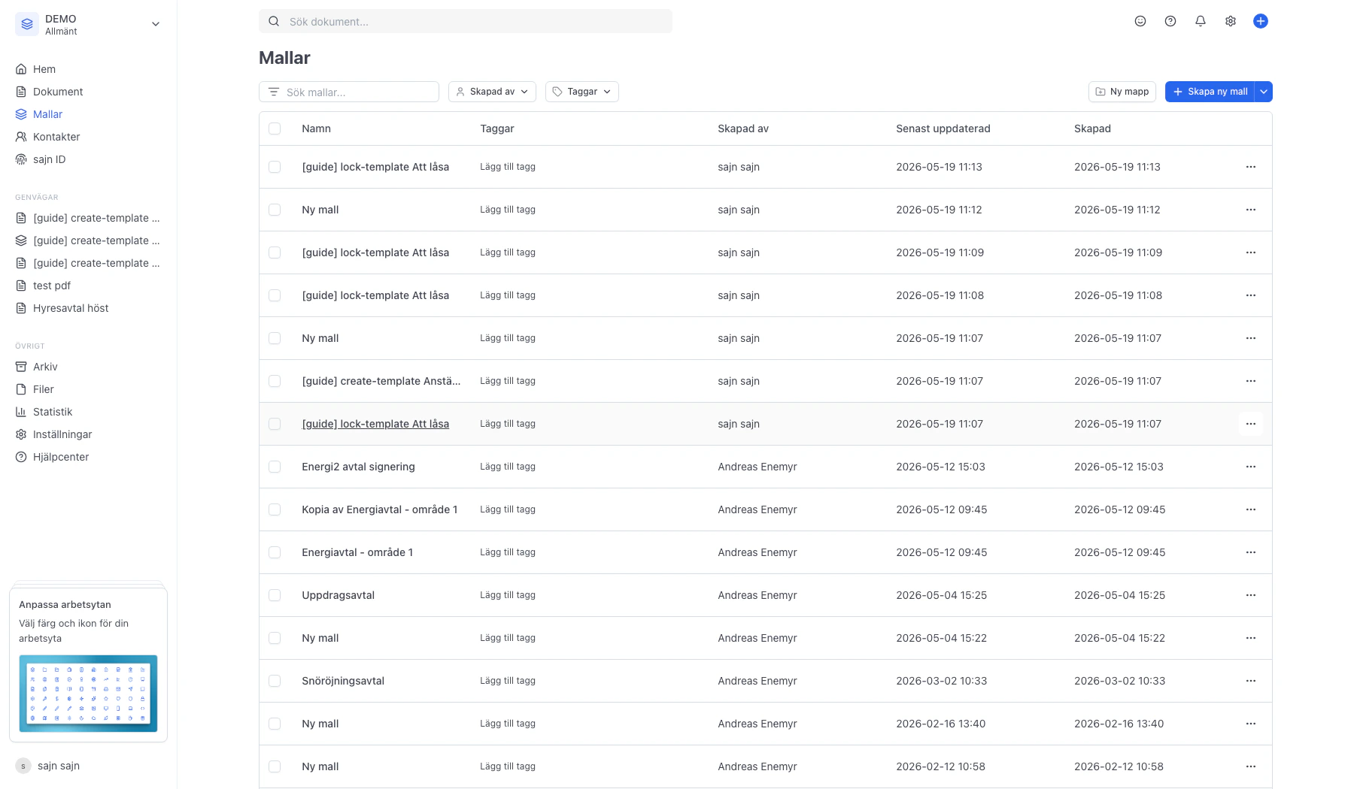The height and width of the screenshot is (789, 1354).
Task: Click the sajn sajn user avatar
Action: tap(23, 766)
